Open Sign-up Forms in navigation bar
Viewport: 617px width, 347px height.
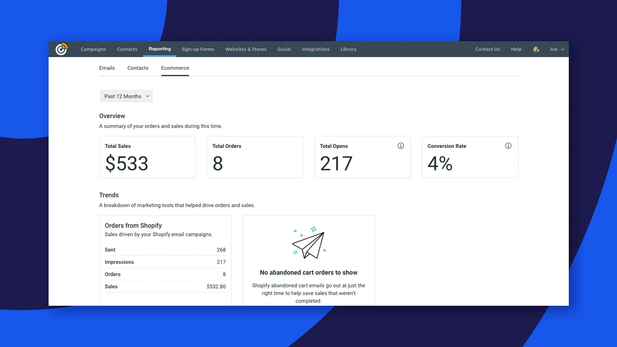[198, 49]
